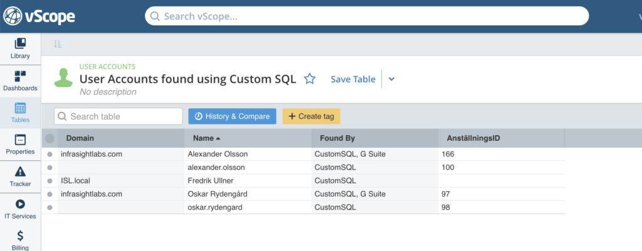Open Dashboards from the sidebar
The height and width of the screenshot is (251, 642).
click(x=20, y=81)
